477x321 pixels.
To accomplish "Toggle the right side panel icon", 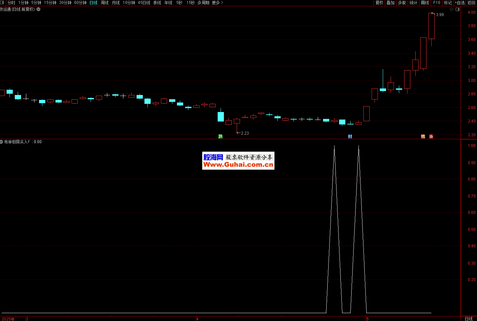I will pos(458,9).
